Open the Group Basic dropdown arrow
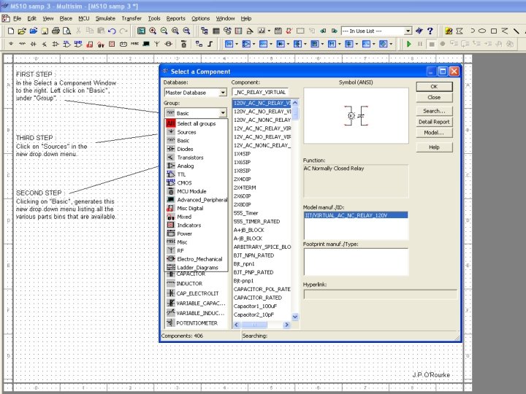The width and height of the screenshot is (526, 394). [x=223, y=113]
